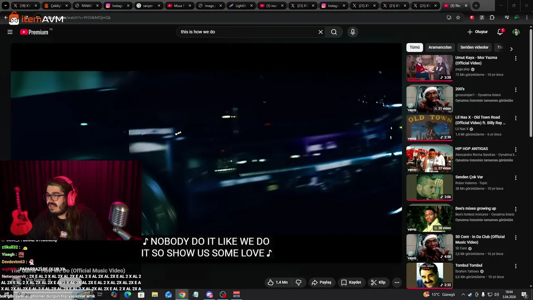The image size is (533, 300).
Task: Clear the search box with the X
Action: pos(321,32)
